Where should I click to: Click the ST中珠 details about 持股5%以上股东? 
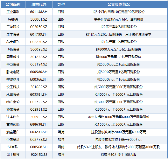(118, 147)
